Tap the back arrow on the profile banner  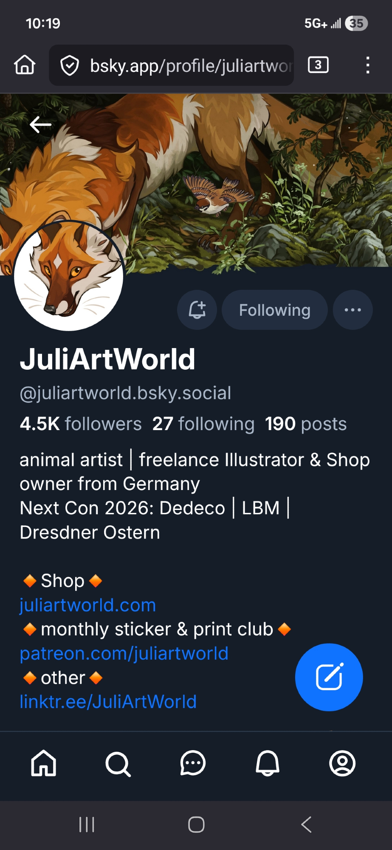point(41,125)
